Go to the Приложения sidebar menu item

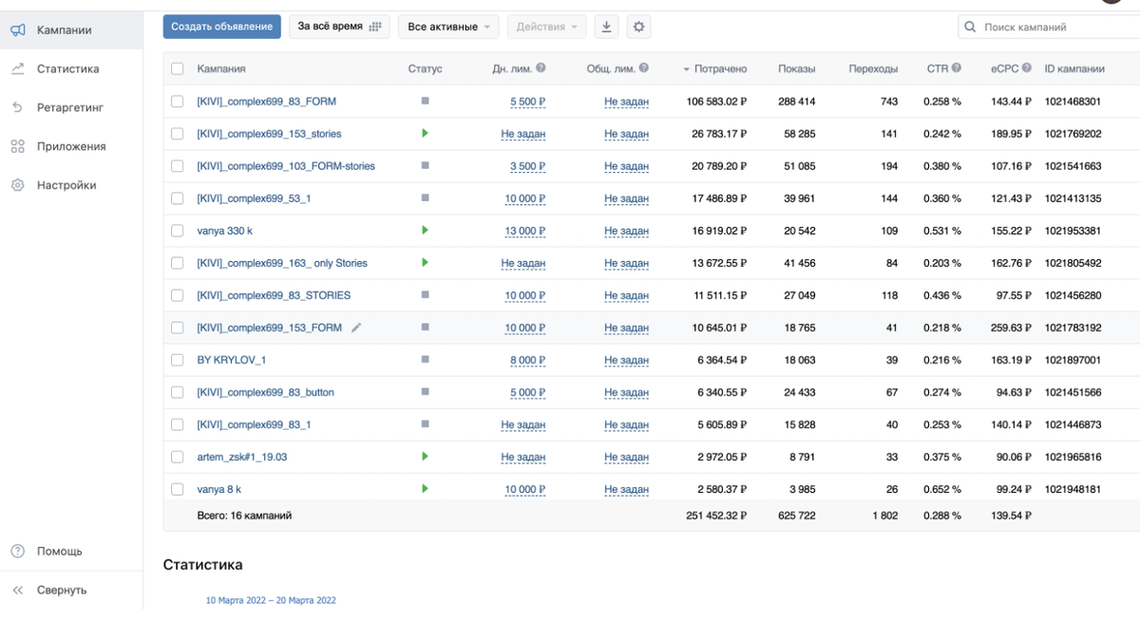pyautogui.click(x=71, y=146)
